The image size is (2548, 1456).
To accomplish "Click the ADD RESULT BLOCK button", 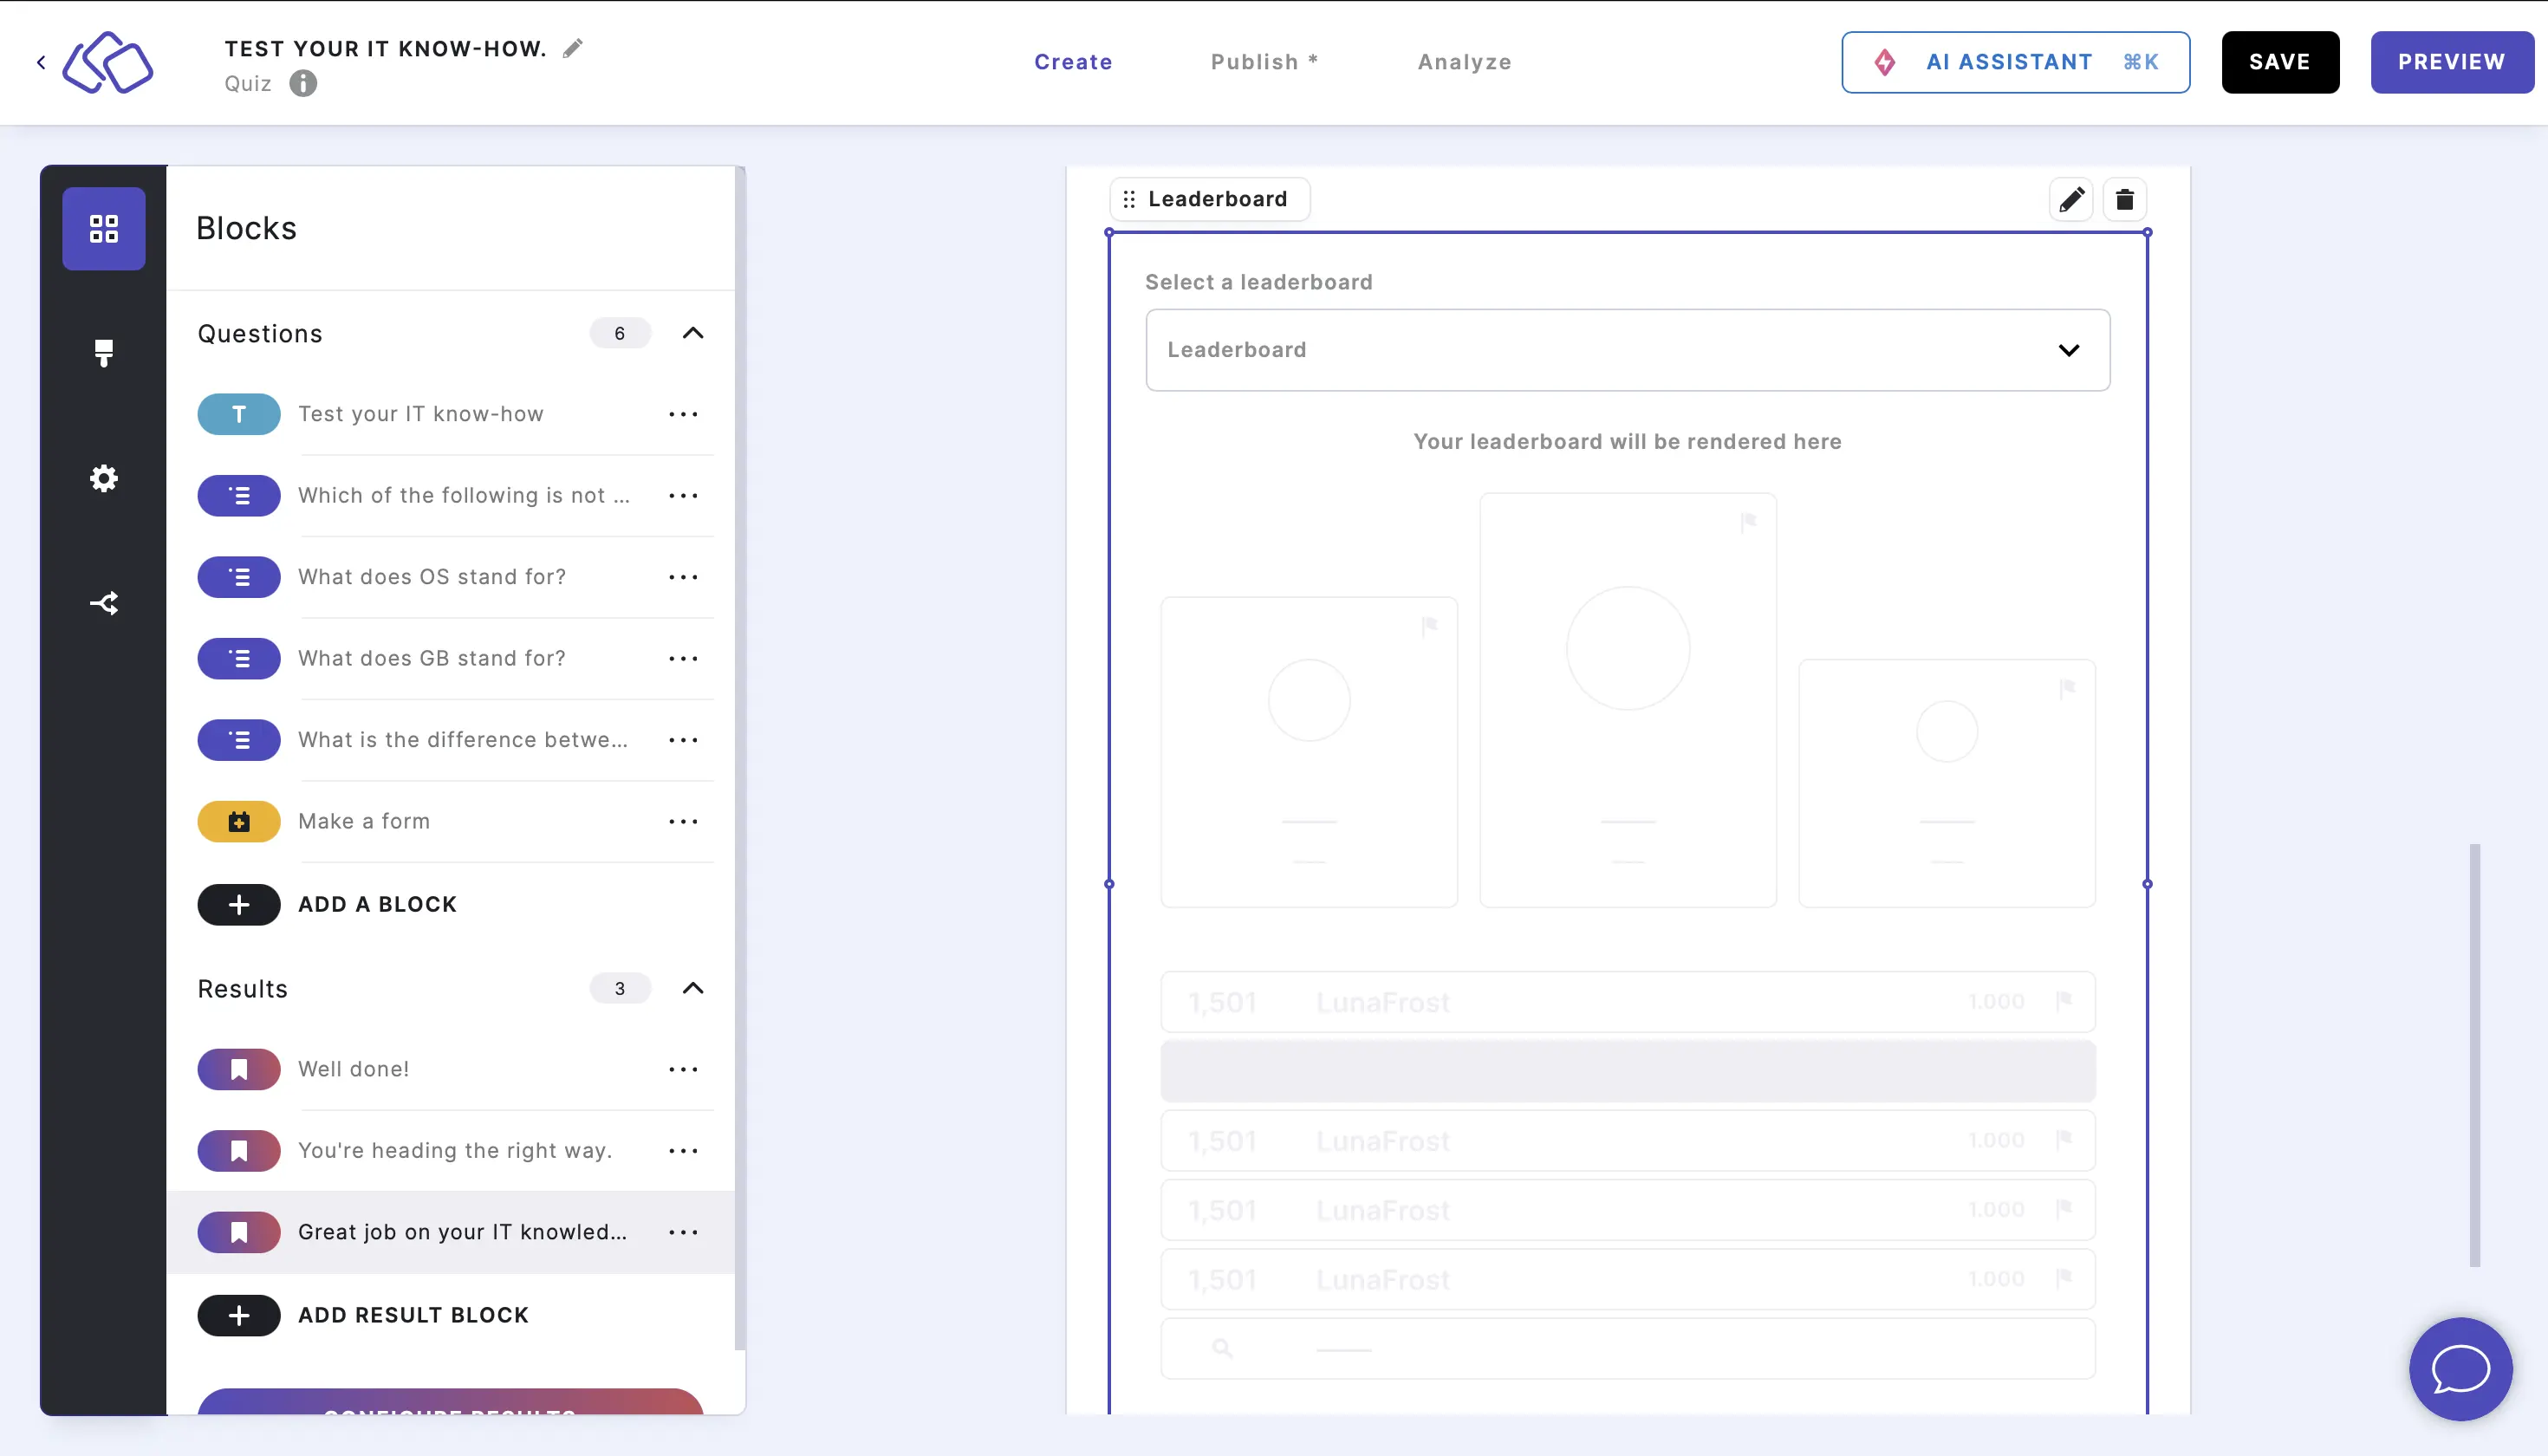I will (x=413, y=1314).
